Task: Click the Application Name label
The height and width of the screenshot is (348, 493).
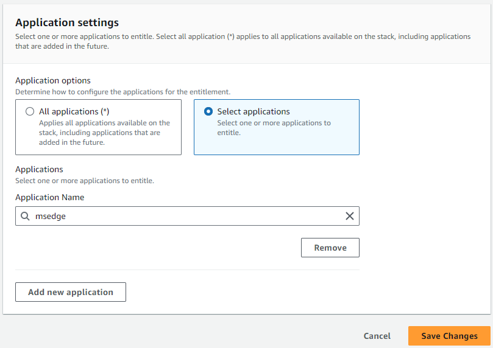Action: (50, 197)
